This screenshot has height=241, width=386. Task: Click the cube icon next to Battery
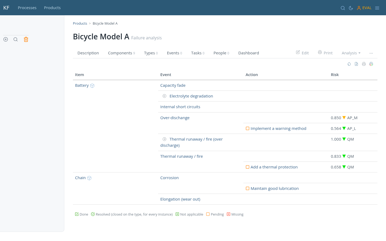pos(92,86)
